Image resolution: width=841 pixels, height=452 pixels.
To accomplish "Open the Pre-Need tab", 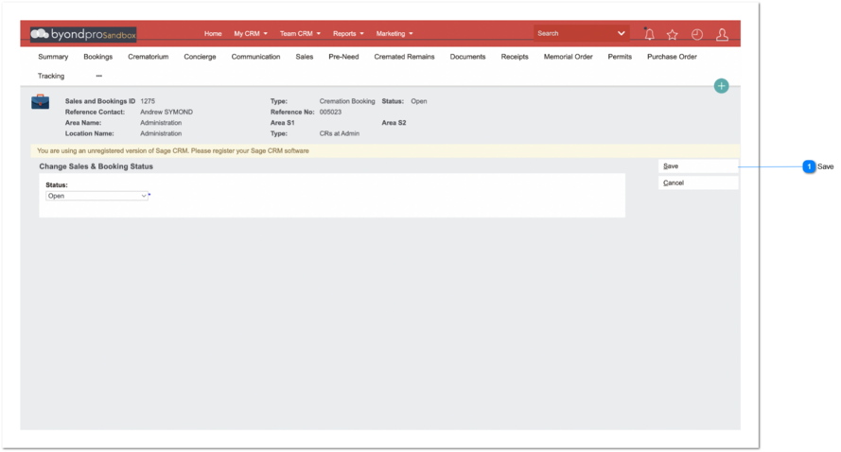I will [343, 57].
